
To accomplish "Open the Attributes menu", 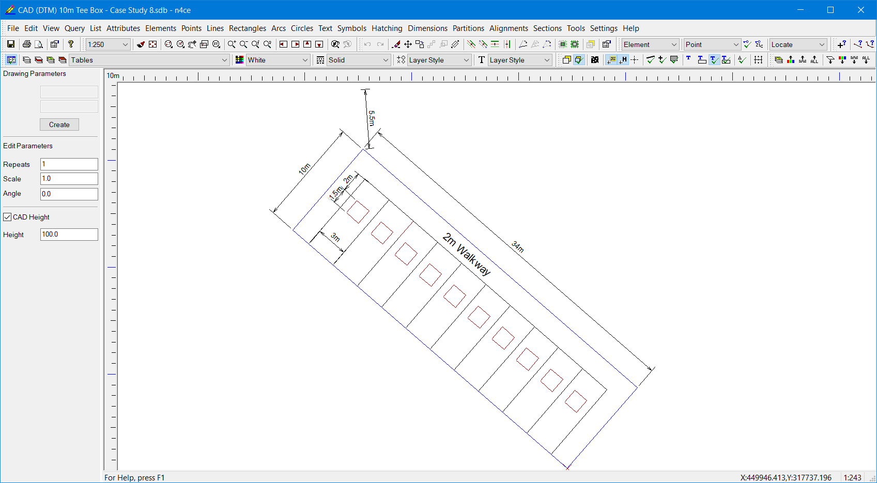I will (123, 28).
